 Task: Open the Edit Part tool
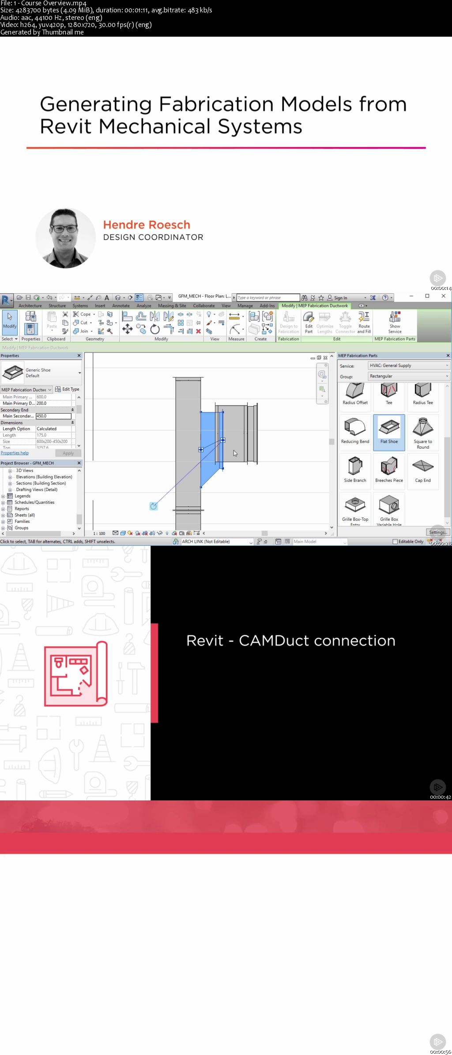click(x=309, y=323)
